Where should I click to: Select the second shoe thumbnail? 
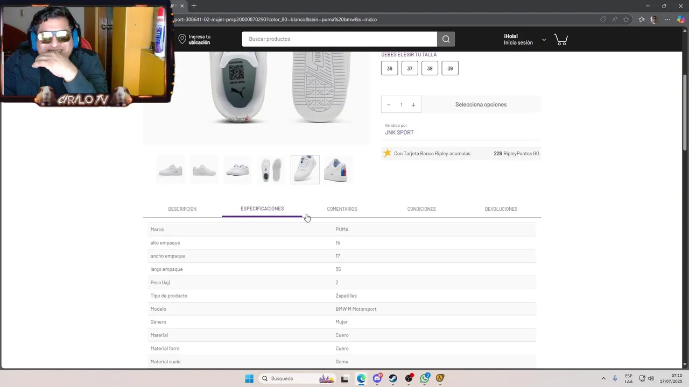tap(204, 169)
